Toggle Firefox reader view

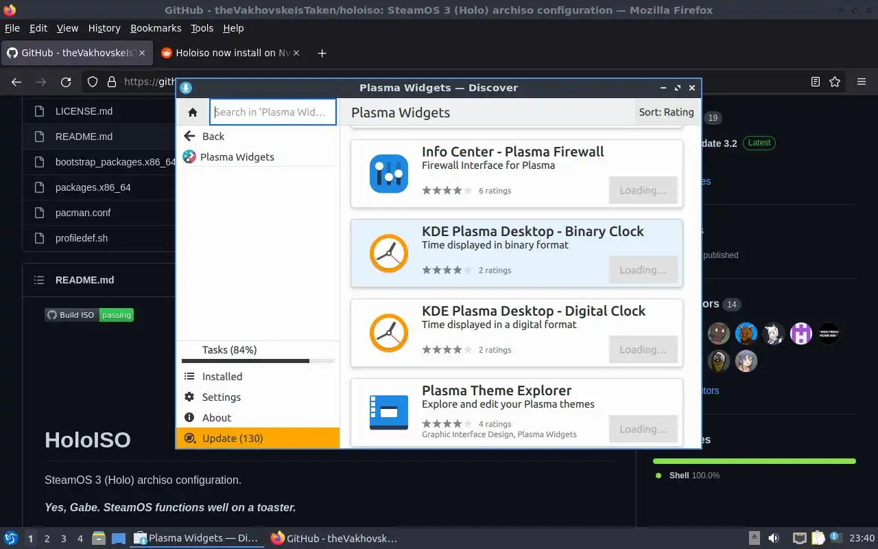tap(816, 82)
